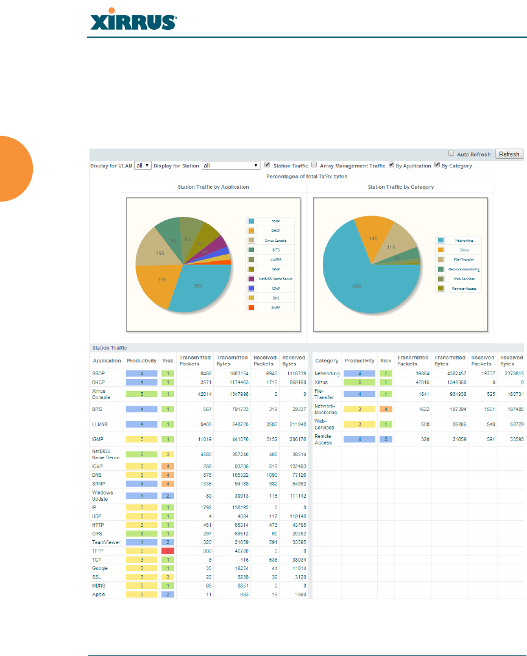Select the CIFS application row label
527x656 pixels.
coord(97,534)
